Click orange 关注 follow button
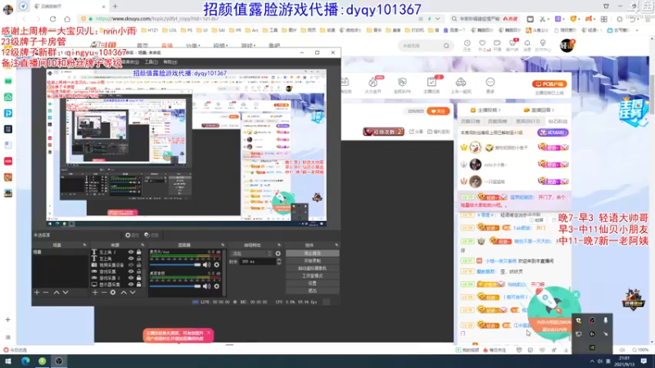 (x=438, y=111)
